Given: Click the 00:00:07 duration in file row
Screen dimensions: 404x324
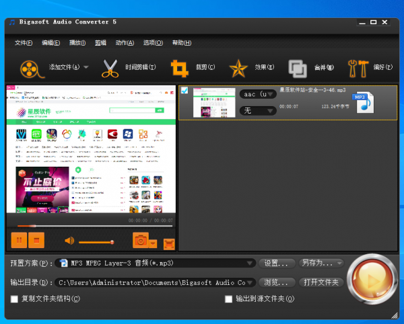Looking at the screenshot, I should tap(289, 106).
